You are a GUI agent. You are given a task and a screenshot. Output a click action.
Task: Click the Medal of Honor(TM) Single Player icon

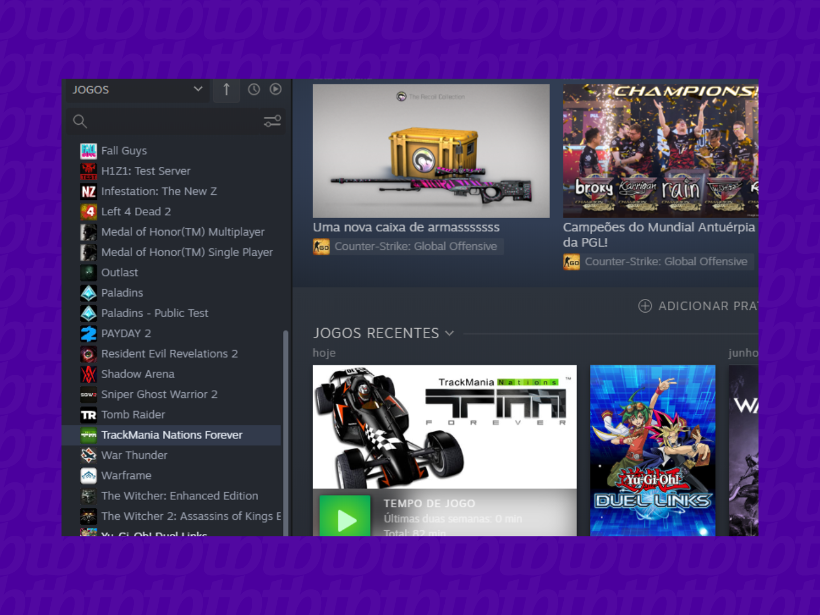[88, 252]
